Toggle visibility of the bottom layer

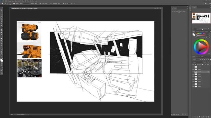(x=193, y=87)
